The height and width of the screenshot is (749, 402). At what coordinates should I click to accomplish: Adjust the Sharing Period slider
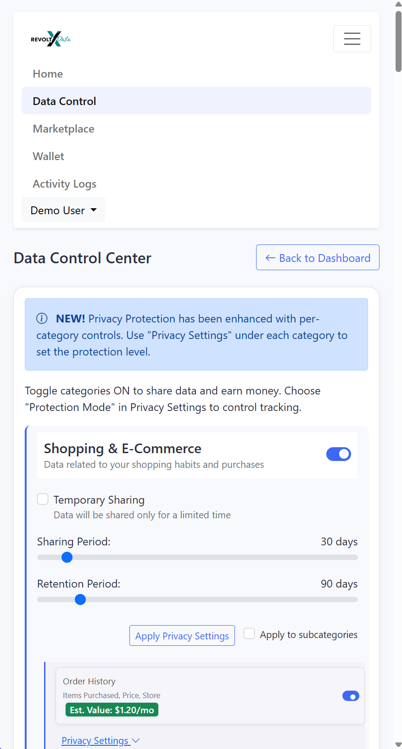pyautogui.click(x=67, y=557)
